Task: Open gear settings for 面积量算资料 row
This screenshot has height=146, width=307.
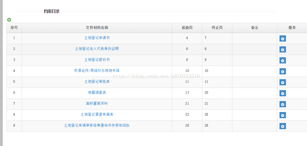Action: pyautogui.click(x=283, y=104)
